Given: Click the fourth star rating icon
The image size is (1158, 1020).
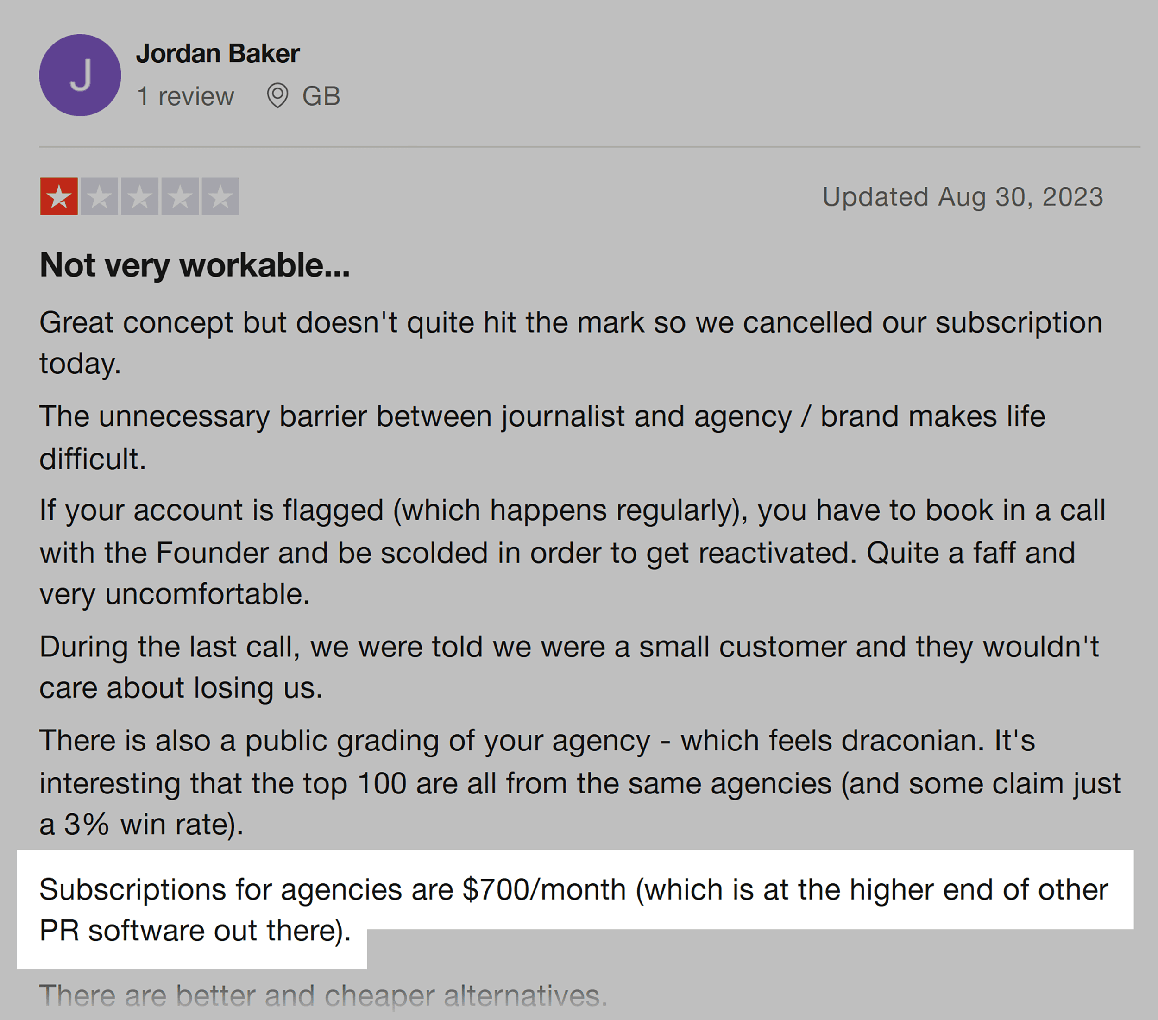Looking at the screenshot, I should [x=180, y=196].
